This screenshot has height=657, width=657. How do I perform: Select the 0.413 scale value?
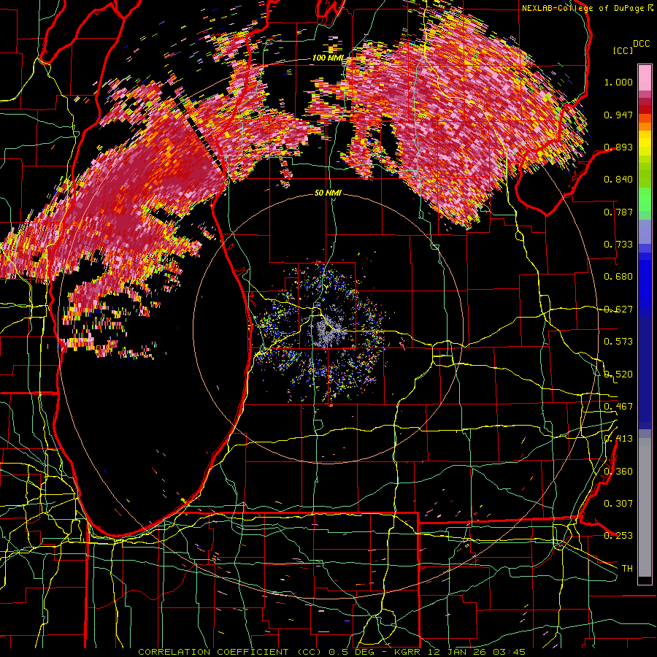pyautogui.click(x=618, y=439)
